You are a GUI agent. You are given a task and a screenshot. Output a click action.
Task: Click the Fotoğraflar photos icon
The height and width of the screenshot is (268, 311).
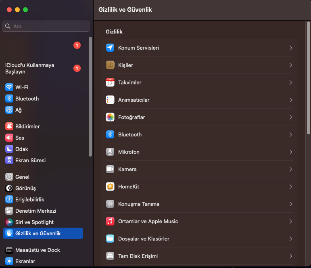tap(110, 117)
